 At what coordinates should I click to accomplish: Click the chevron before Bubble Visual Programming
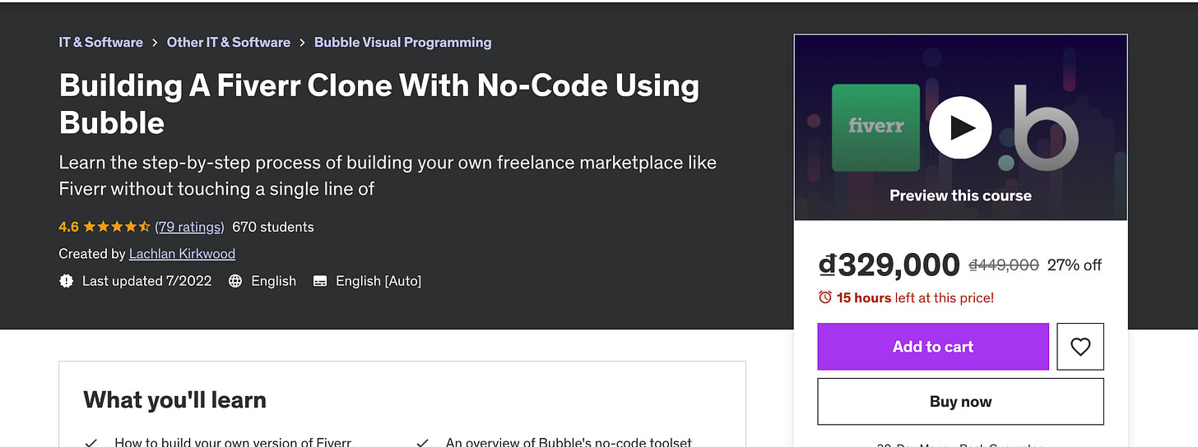pyautogui.click(x=303, y=43)
